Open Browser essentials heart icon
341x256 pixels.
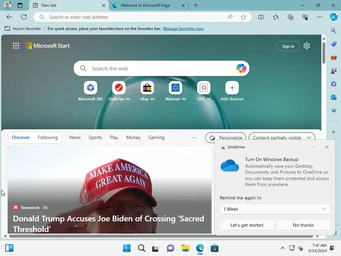[305, 17]
